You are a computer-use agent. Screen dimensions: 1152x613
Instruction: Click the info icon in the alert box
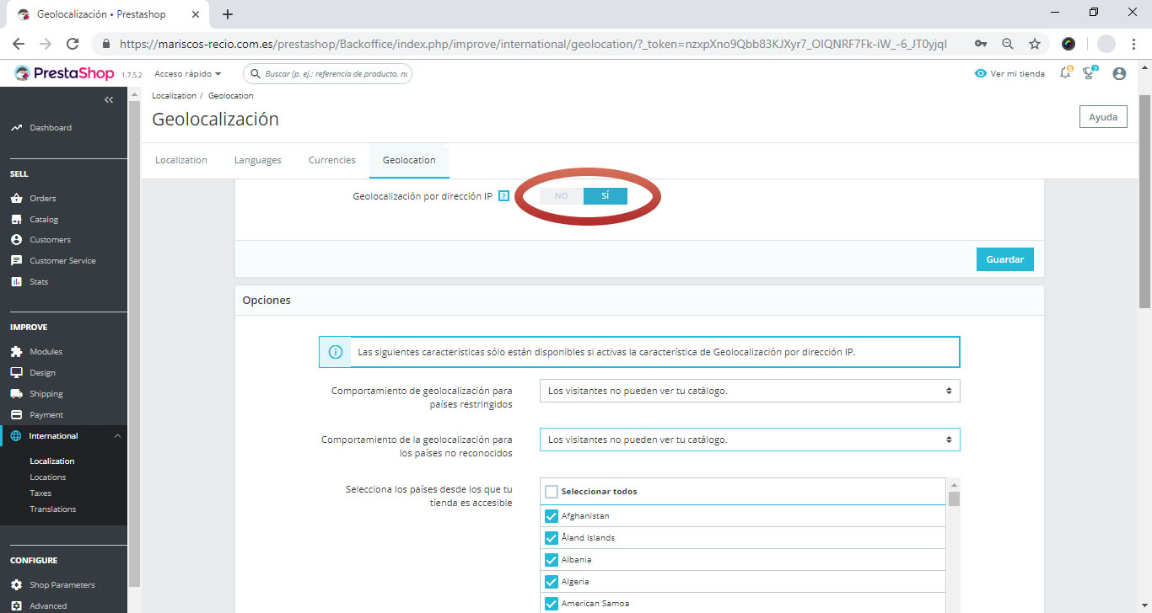(x=336, y=352)
